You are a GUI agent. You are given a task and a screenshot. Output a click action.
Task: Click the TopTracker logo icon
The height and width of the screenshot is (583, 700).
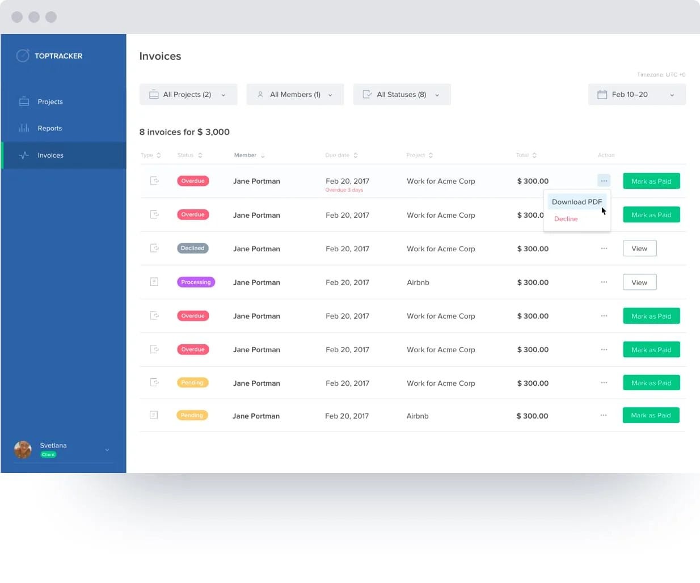click(x=23, y=56)
